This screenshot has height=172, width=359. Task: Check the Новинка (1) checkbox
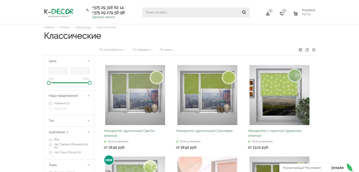point(51,103)
